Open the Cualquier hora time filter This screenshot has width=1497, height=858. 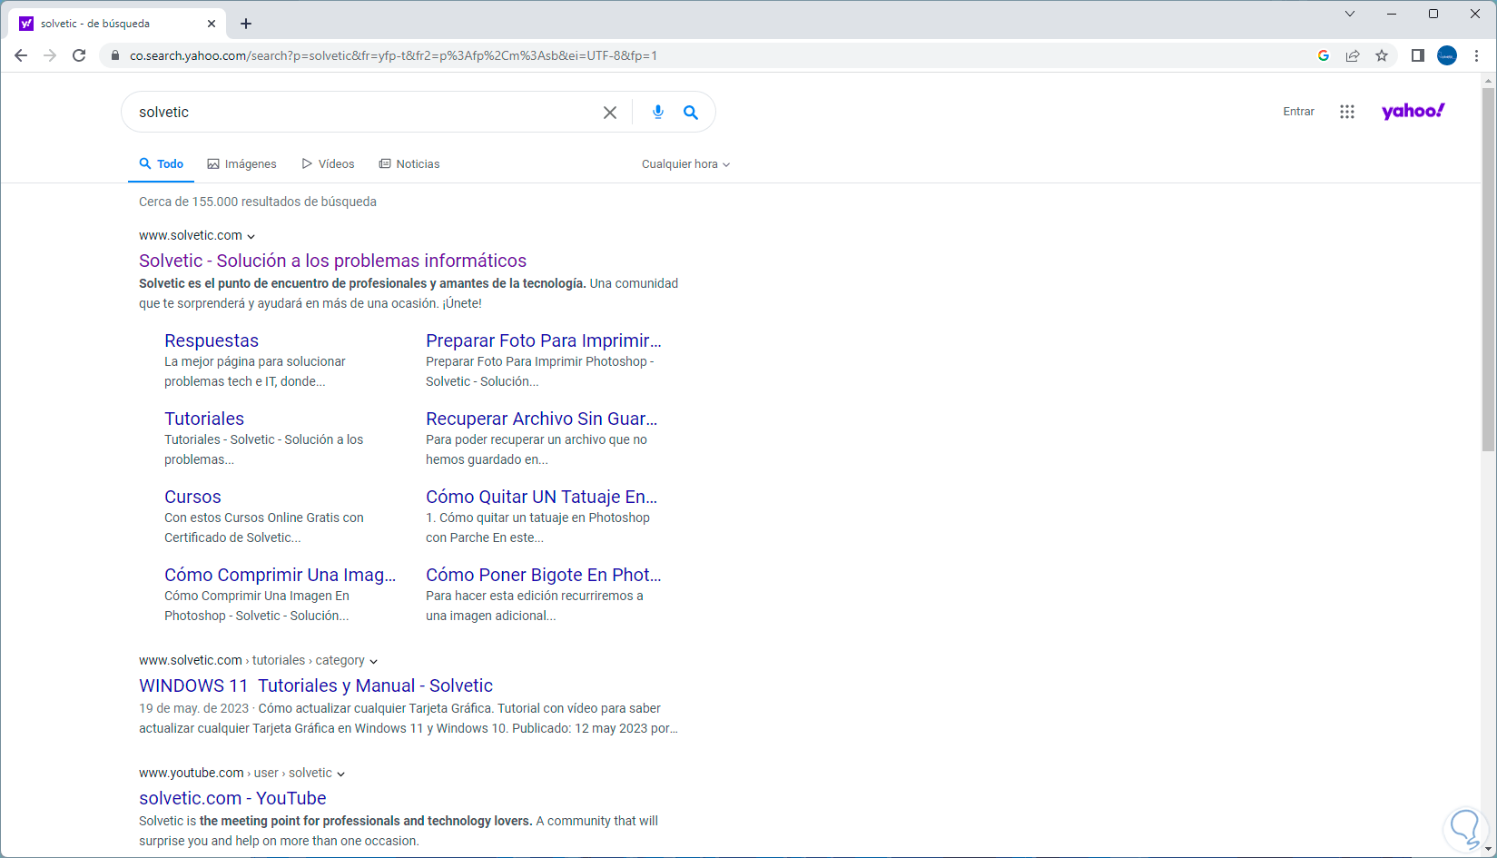point(685,164)
